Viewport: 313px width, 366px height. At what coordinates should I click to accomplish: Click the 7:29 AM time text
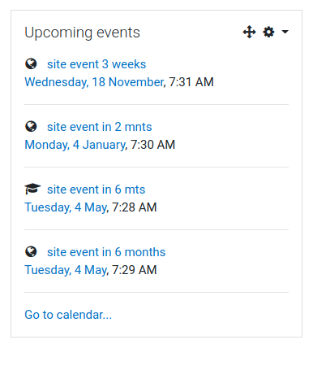click(135, 270)
